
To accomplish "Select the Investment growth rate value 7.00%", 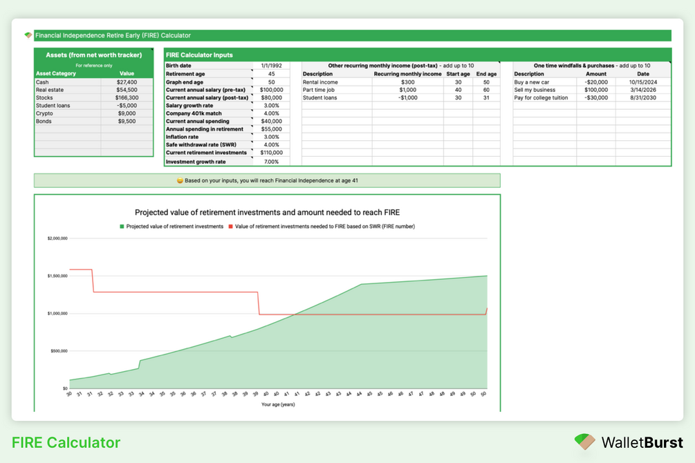I will point(271,162).
